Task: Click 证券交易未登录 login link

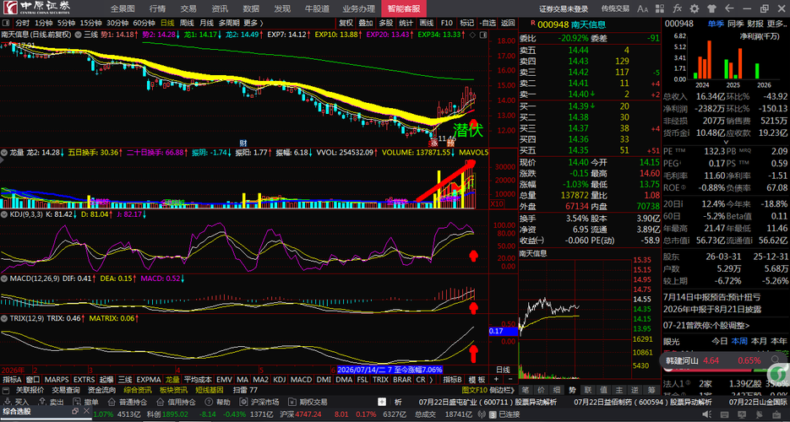Action: point(564,8)
